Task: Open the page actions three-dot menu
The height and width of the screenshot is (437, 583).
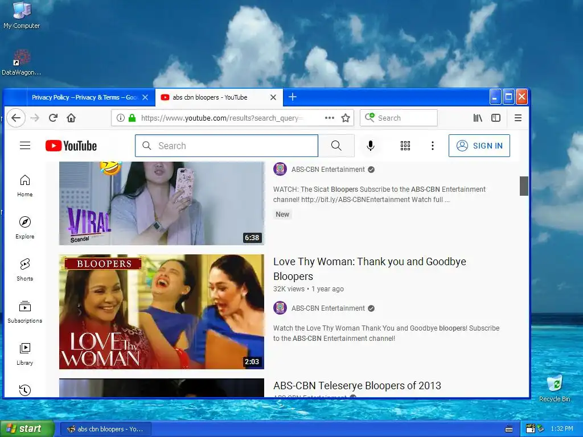Action: coord(330,118)
